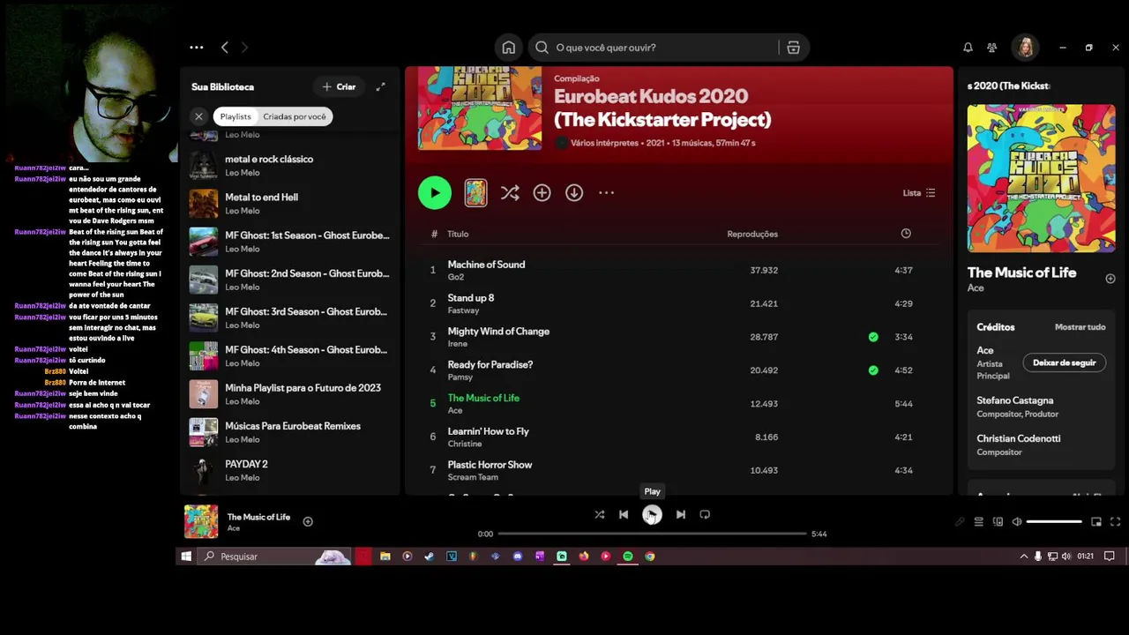The image size is (1129, 635).
Task: Mute with the volume speaker icon
Action: pos(1017,522)
